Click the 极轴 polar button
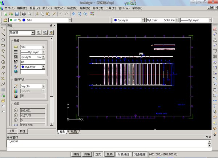 (x=109, y=154)
